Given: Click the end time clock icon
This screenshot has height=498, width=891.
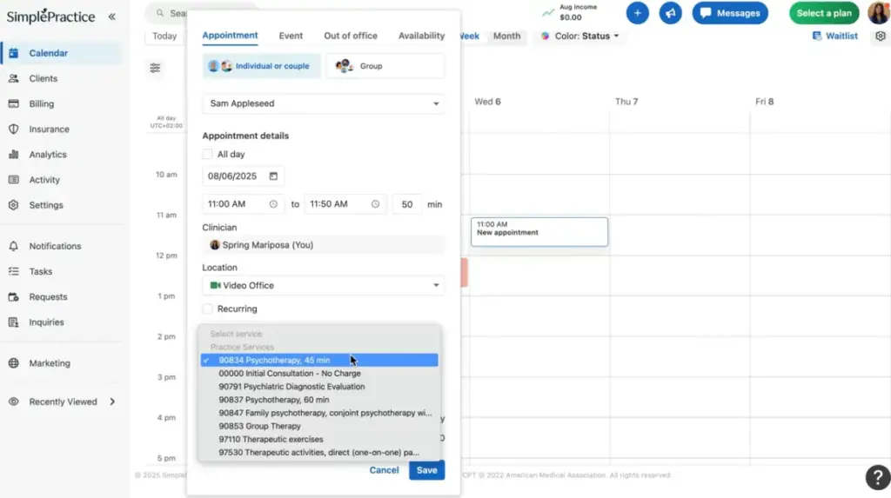Looking at the screenshot, I should coord(375,204).
